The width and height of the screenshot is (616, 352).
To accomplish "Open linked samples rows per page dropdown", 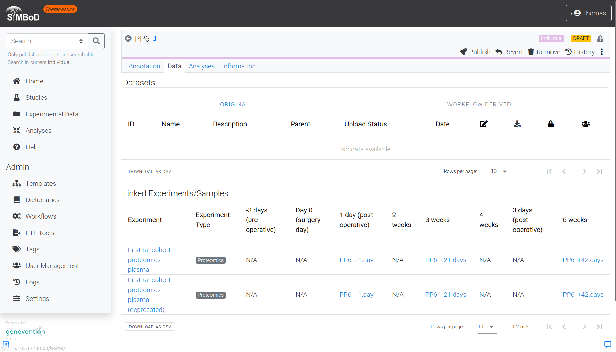I will coord(487,327).
